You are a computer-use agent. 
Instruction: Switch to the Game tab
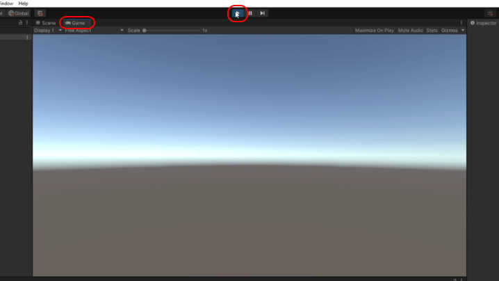point(76,23)
